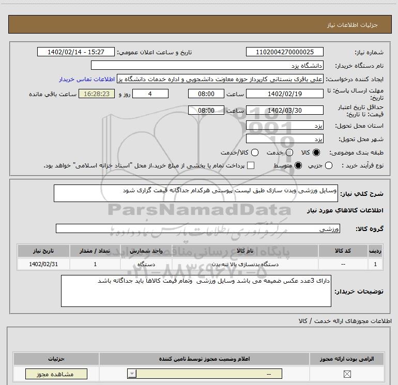Click the request creator field علی باقری بنستانی

[220, 79]
